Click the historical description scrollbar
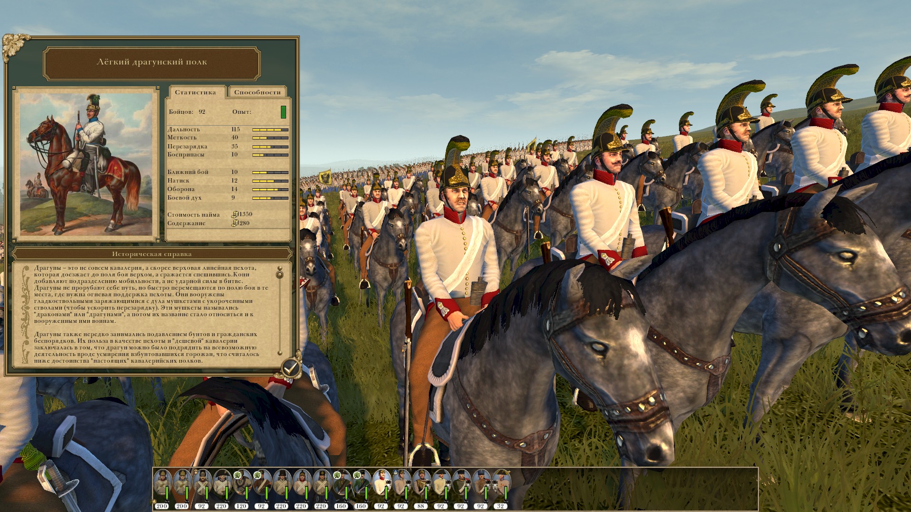 (x=280, y=311)
